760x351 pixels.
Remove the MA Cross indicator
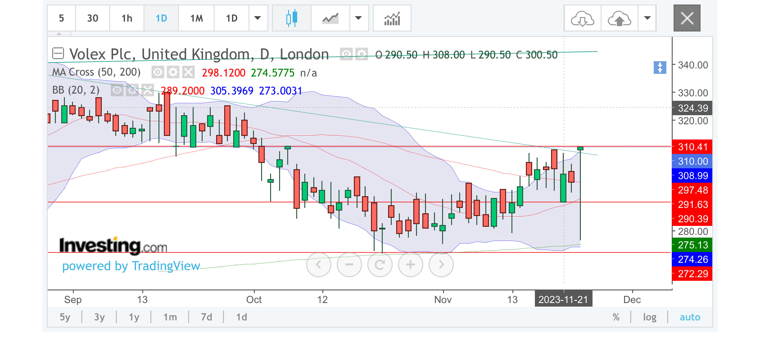[x=188, y=72]
